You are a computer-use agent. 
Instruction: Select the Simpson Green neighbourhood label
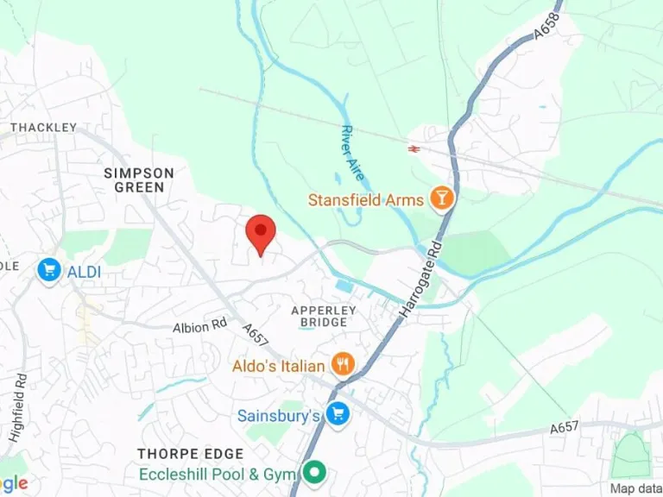[139, 180]
